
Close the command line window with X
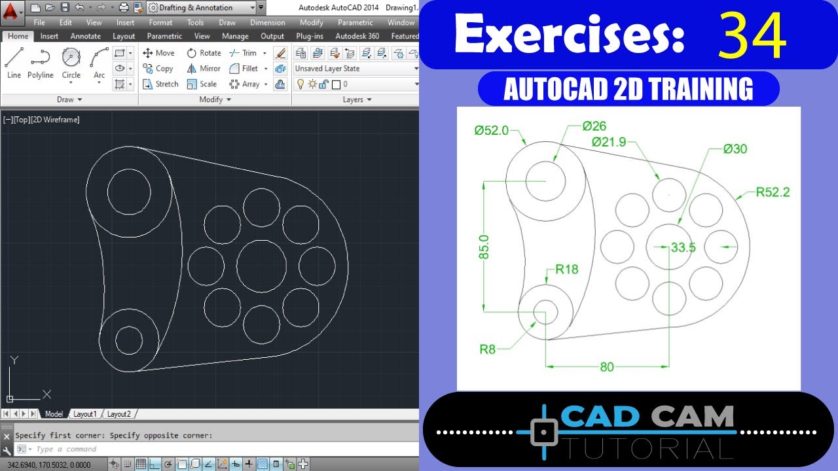pos(7,436)
